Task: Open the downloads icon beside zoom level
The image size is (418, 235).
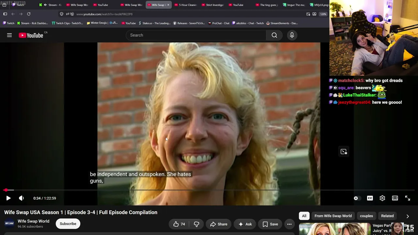Action: click(314, 14)
